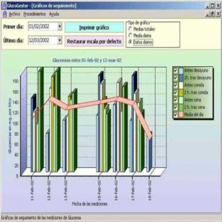Click the Primer día label
The height and width of the screenshot is (222, 222).
click(x=13, y=27)
